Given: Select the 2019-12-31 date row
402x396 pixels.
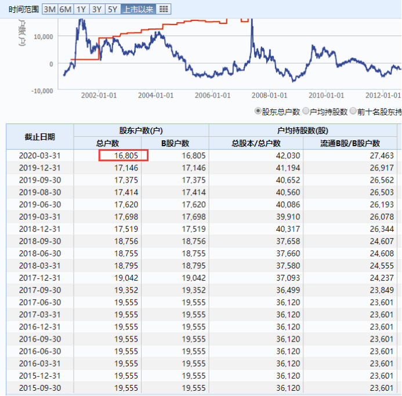Looking at the screenshot, I should click(201, 168).
